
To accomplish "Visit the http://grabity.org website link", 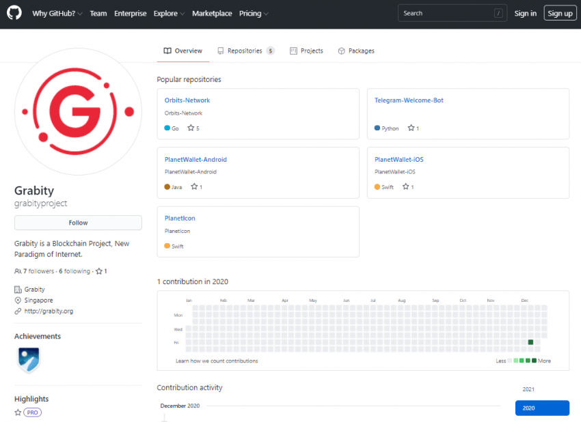I will 49,311.
